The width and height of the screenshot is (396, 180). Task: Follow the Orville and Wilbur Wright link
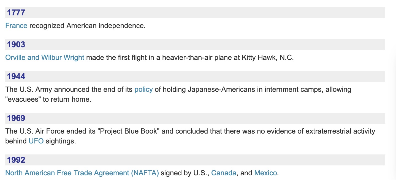coord(45,58)
